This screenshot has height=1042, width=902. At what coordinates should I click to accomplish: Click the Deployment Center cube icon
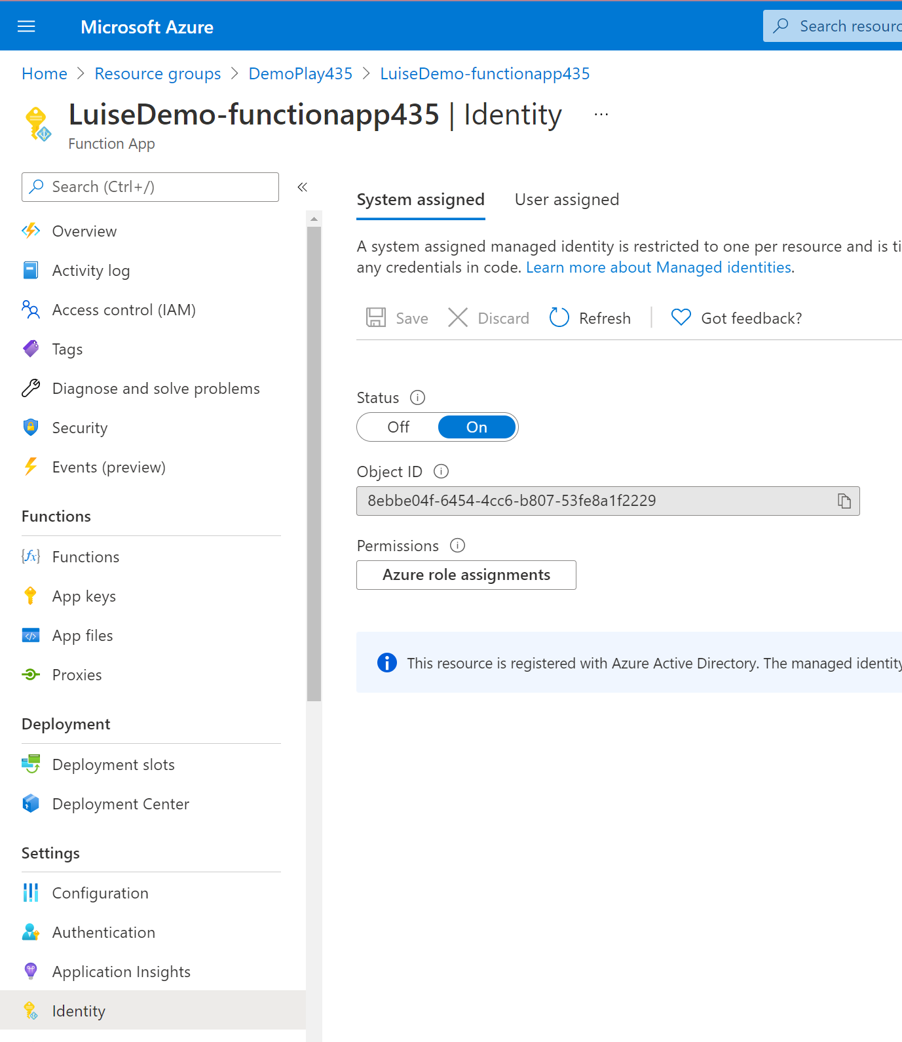[31, 803]
